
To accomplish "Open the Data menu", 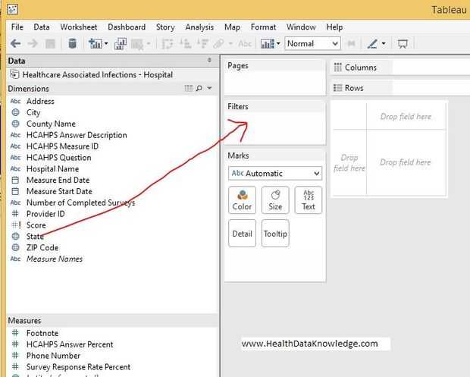I will point(42,27).
